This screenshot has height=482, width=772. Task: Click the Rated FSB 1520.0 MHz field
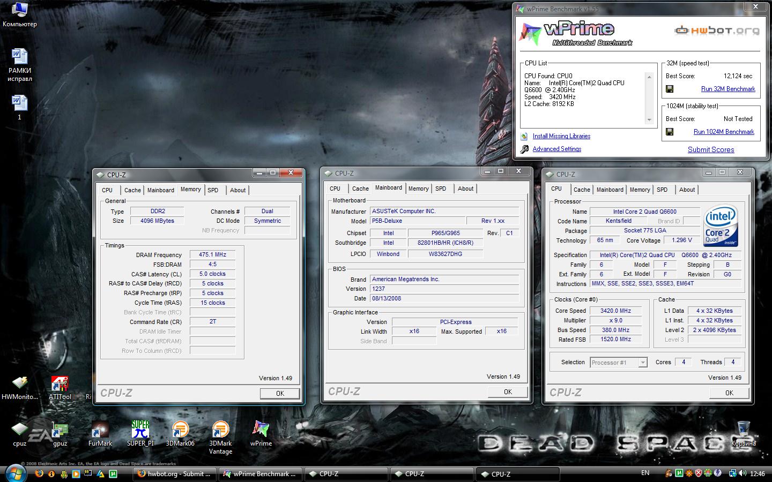pyautogui.click(x=615, y=339)
